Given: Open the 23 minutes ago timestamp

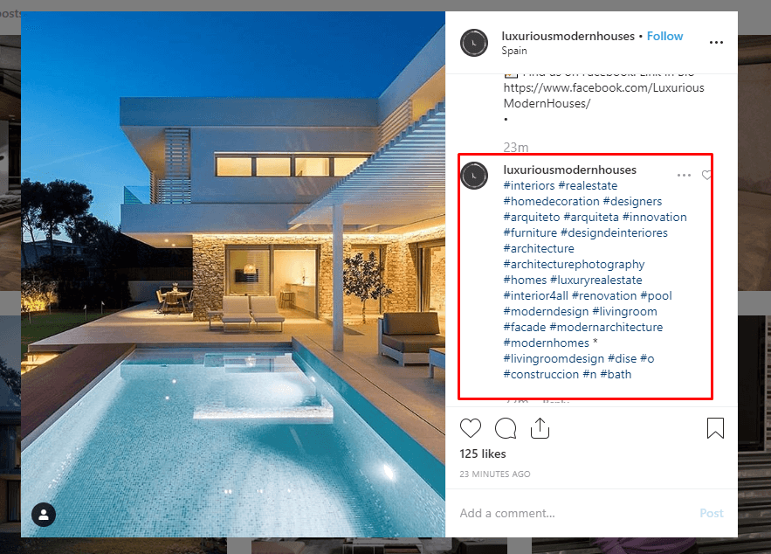Looking at the screenshot, I should (x=495, y=474).
